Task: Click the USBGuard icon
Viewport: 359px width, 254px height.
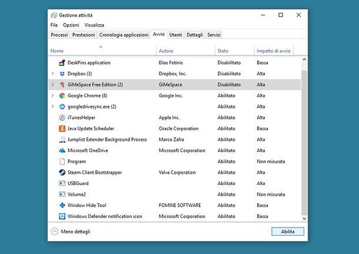Action: pyautogui.click(x=62, y=183)
